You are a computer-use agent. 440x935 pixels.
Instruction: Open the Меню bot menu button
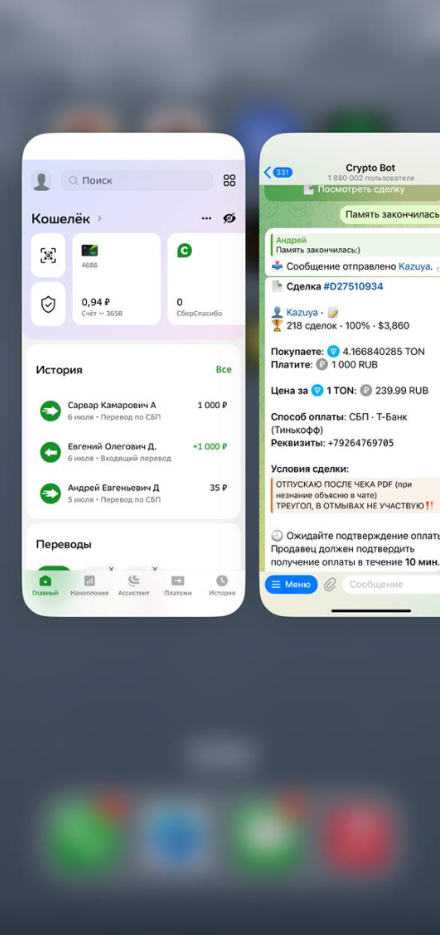[x=291, y=584]
